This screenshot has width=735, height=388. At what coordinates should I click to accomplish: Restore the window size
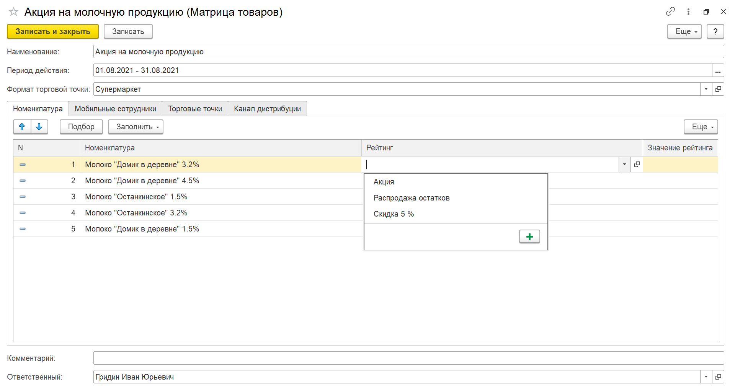(x=706, y=12)
